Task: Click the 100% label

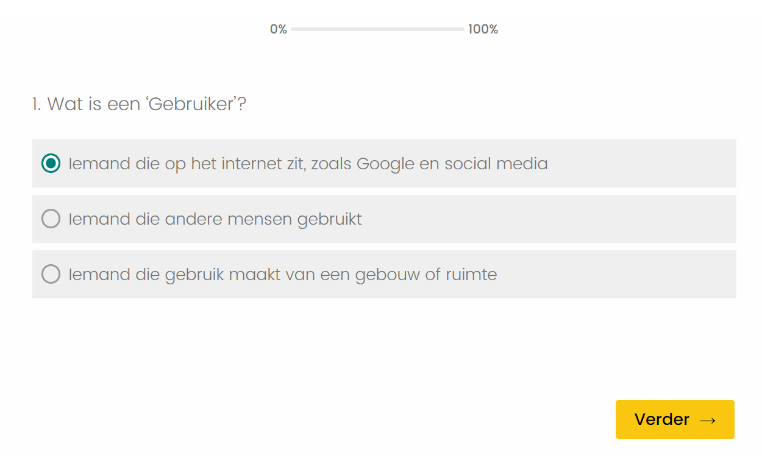Action: pyautogui.click(x=482, y=28)
